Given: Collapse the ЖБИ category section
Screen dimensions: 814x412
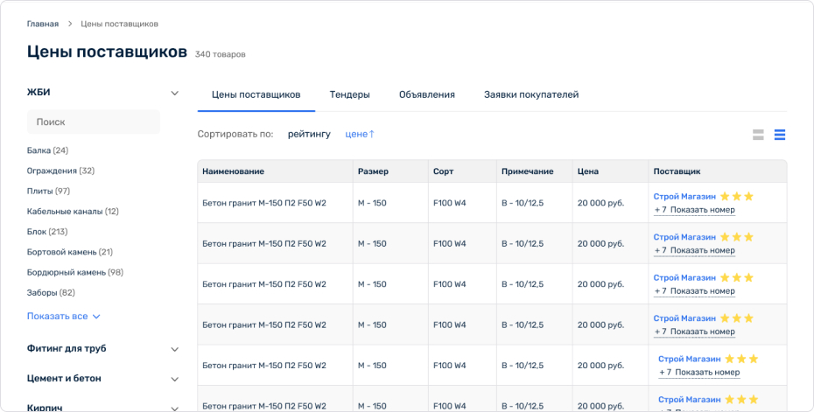Looking at the screenshot, I should pos(174,93).
